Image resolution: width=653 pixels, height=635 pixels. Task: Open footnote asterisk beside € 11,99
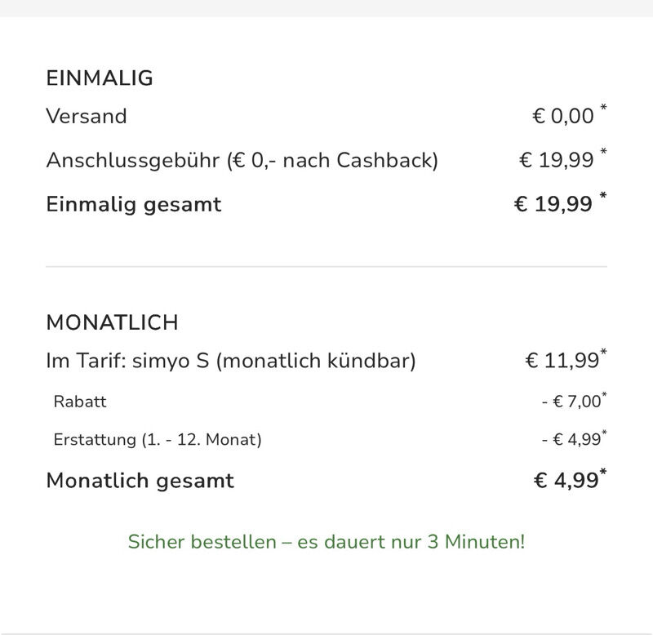click(603, 353)
